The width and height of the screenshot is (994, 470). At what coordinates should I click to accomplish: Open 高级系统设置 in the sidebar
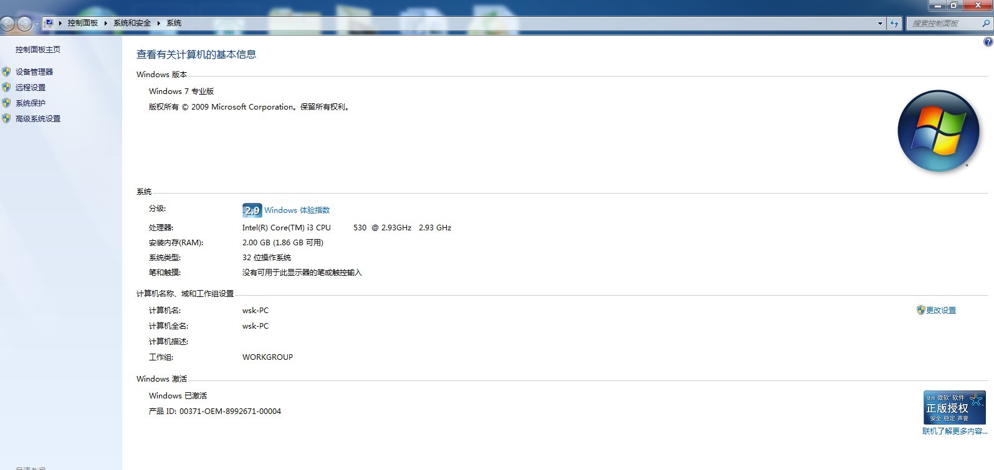pos(38,118)
